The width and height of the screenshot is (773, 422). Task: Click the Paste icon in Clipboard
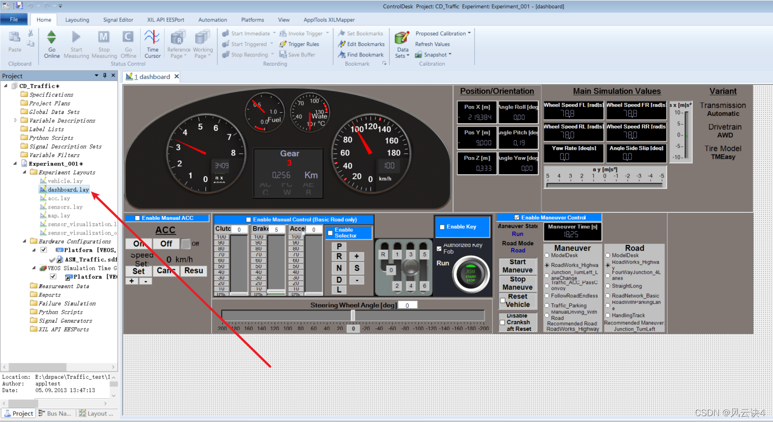(15, 37)
